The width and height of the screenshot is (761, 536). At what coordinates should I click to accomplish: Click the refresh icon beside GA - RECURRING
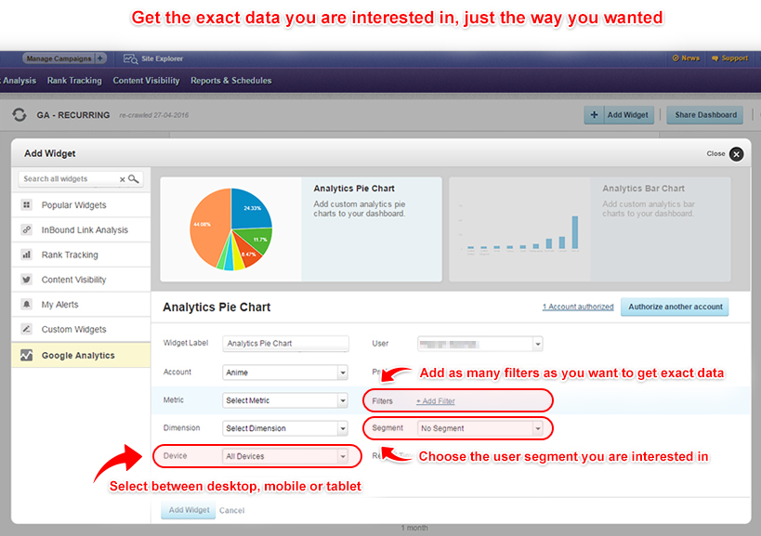click(x=20, y=115)
